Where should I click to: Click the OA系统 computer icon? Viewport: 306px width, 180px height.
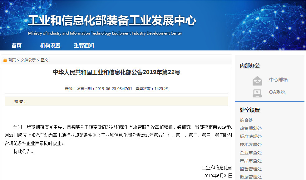[257, 93]
